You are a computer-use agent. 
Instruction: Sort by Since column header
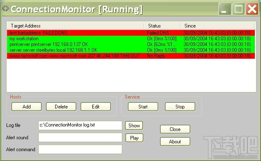217,26
